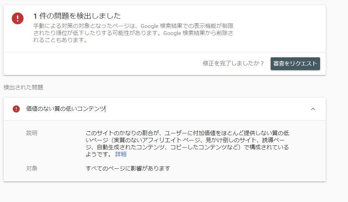Click the description paragraph starting このサイトのかなりの割合が
Image resolution: width=348 pixels, height=202 pixels.
point(187,144)
